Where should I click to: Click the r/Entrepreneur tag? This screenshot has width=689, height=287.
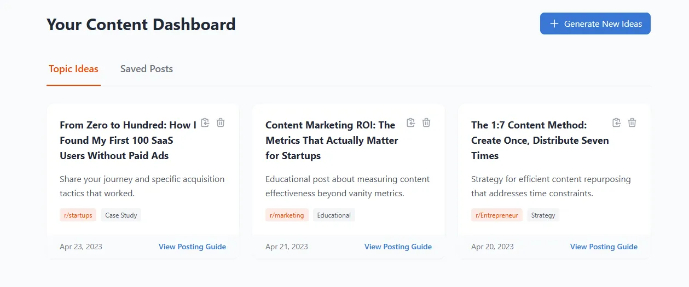497,215
